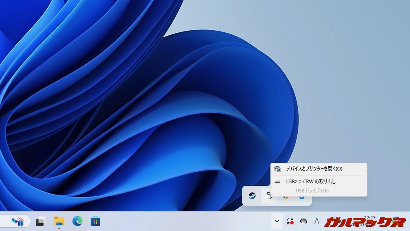This screenshot has height=231, width=410.
Task: Open the OneDrive cloud tray icon
Action: pyautogui.click(x=304, y=221)
